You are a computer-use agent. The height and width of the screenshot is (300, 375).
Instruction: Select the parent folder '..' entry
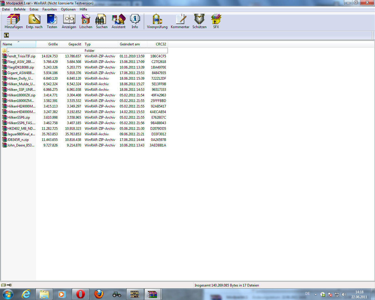click(x=84, y=51)
